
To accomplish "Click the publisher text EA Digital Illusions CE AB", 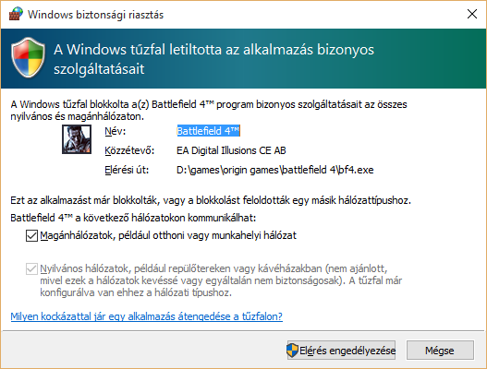I will pyautogui.click(x=231, y=150).
